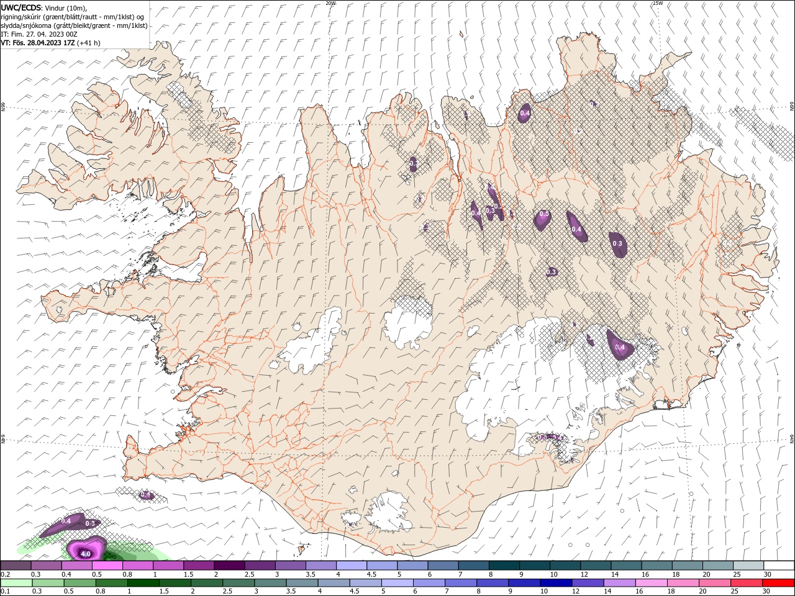
Task: Click the issue time 'IT: Fim. 27. 04. 2023 00Z'
Action: (x=39, y=34)
